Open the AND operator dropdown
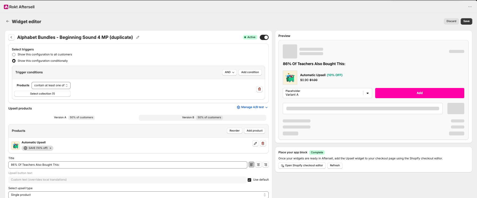This screenshot has height=198, width=477. coord(229,72)
